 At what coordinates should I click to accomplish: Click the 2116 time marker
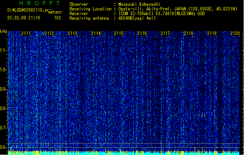click(142, 33)
